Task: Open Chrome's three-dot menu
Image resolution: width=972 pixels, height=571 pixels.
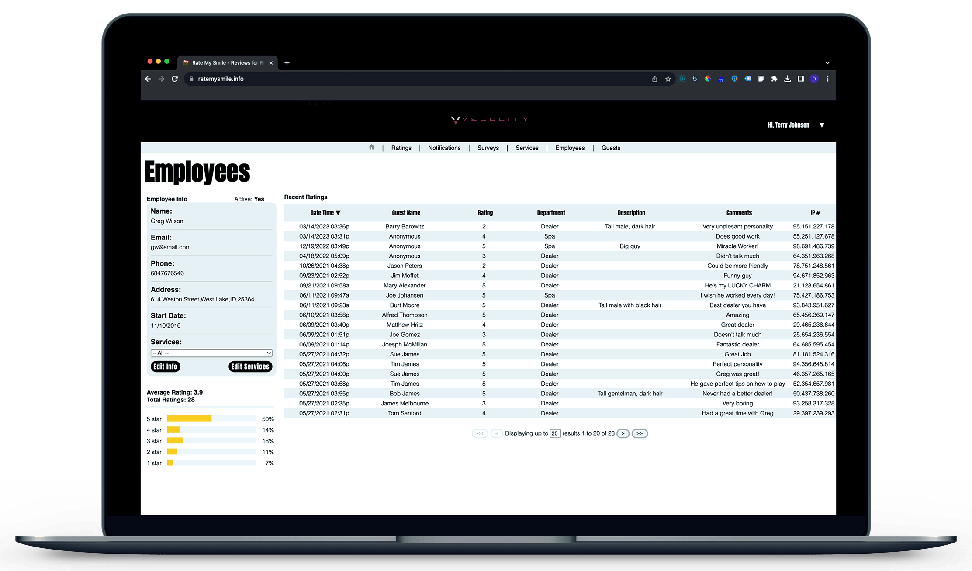Action: tap(827, 79)
